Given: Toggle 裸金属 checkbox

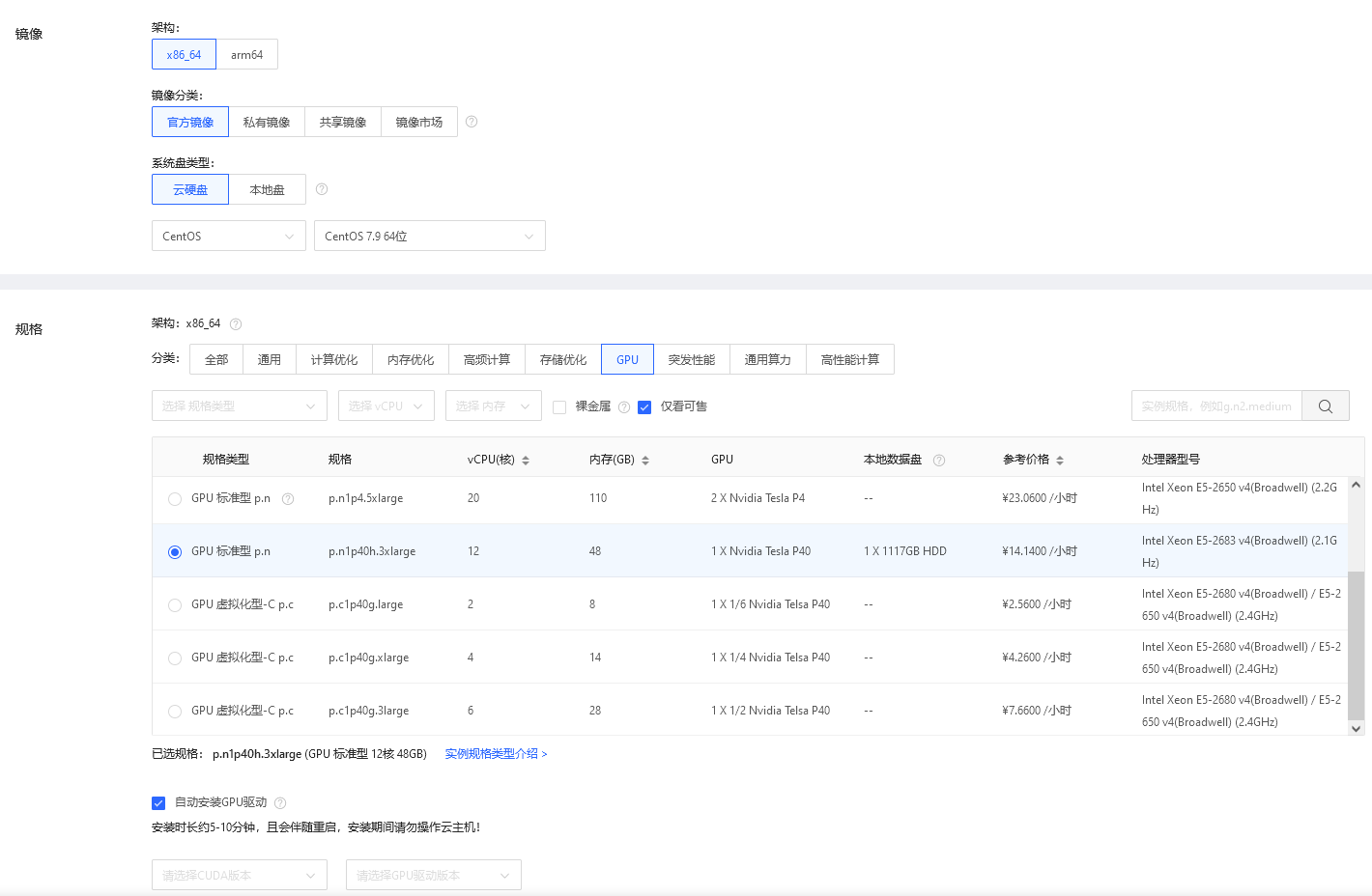Looking at the screenshot, I should [x=559, y=407].
